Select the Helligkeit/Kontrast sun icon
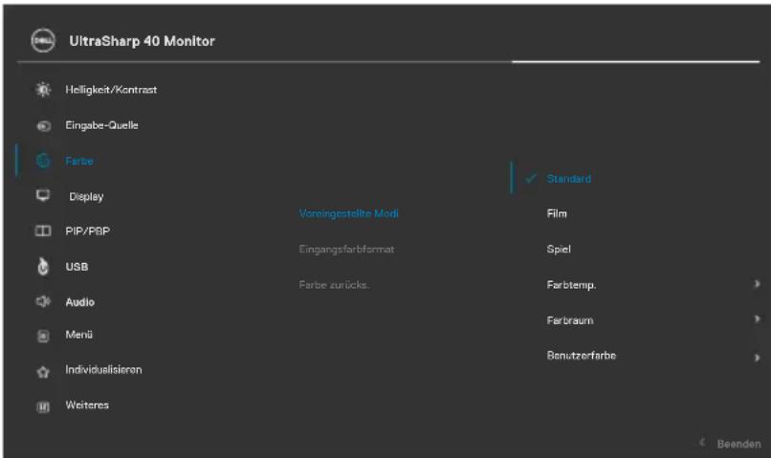This screenshot has width=771, height=458. coord(43,90)
